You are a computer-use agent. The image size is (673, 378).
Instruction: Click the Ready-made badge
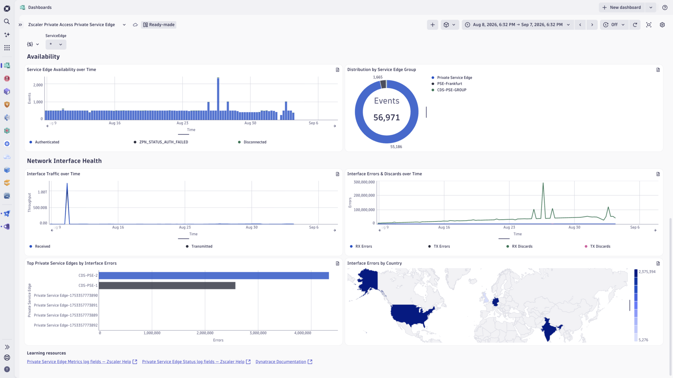click(158, 25)
